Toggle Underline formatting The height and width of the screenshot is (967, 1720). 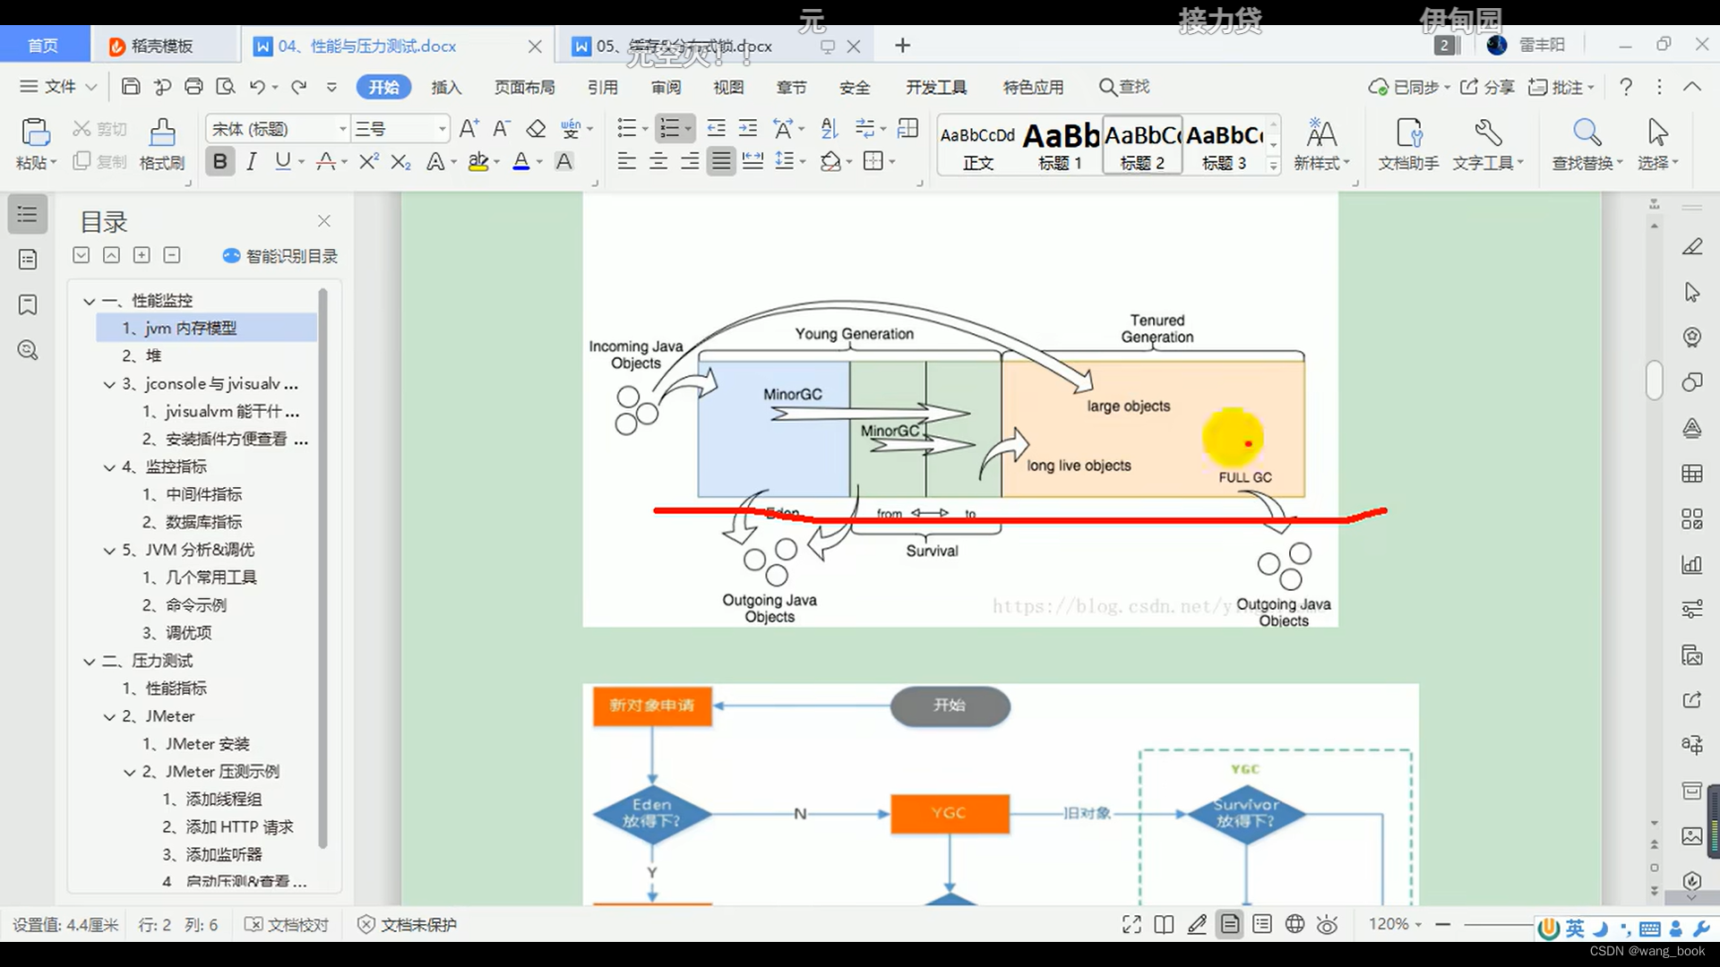283,161
